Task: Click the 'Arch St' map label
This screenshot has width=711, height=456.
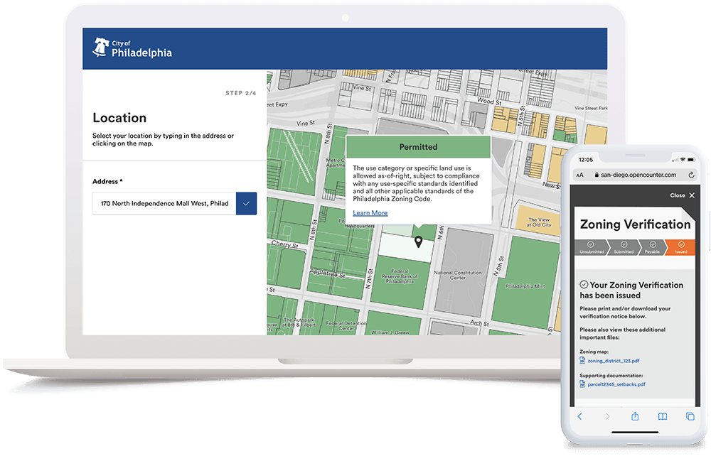Action: 479,323
